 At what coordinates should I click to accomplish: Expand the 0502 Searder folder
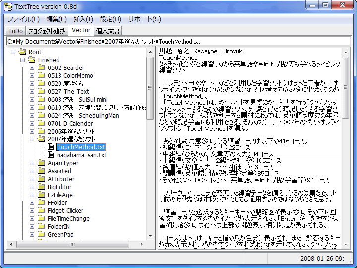32,67
